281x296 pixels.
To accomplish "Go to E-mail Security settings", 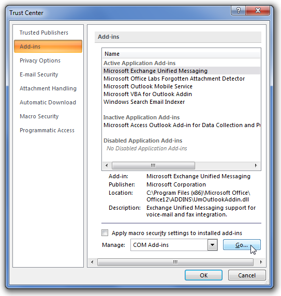I will point(39,74).
